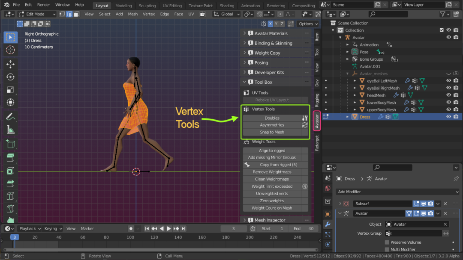Switch to face select mode icon
The width and height of the screenshot is (463, 260).
point(76,14)
